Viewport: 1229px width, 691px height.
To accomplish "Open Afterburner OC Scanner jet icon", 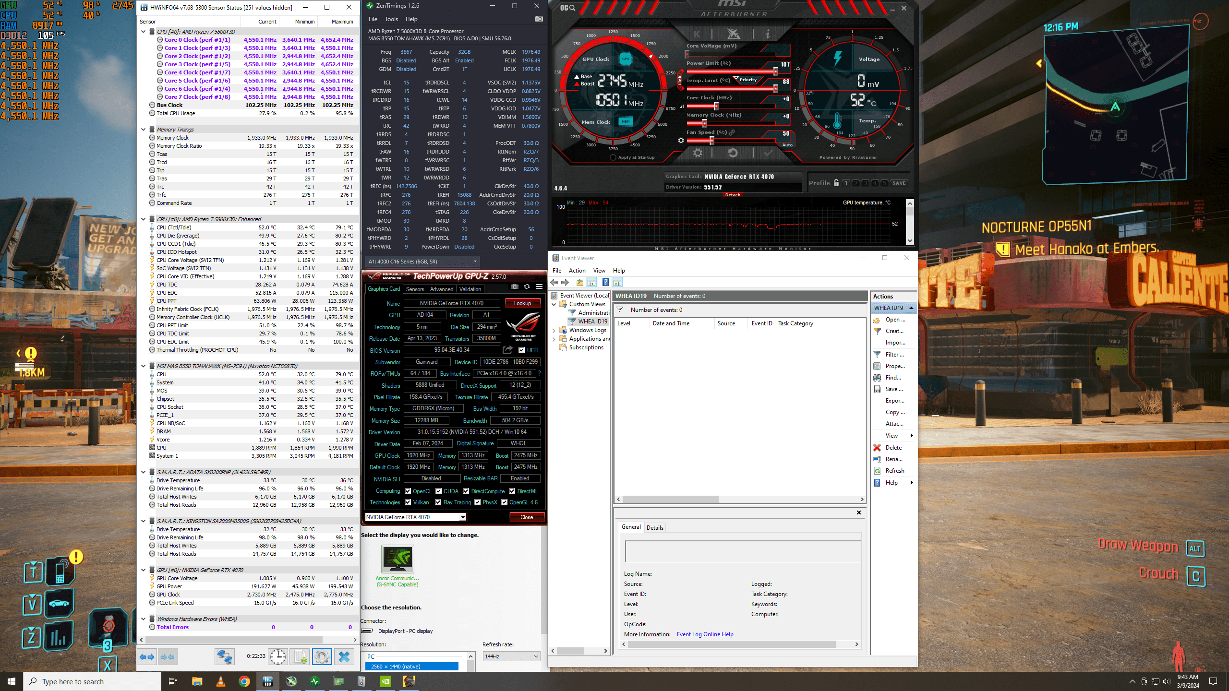I will pos(733,34).
